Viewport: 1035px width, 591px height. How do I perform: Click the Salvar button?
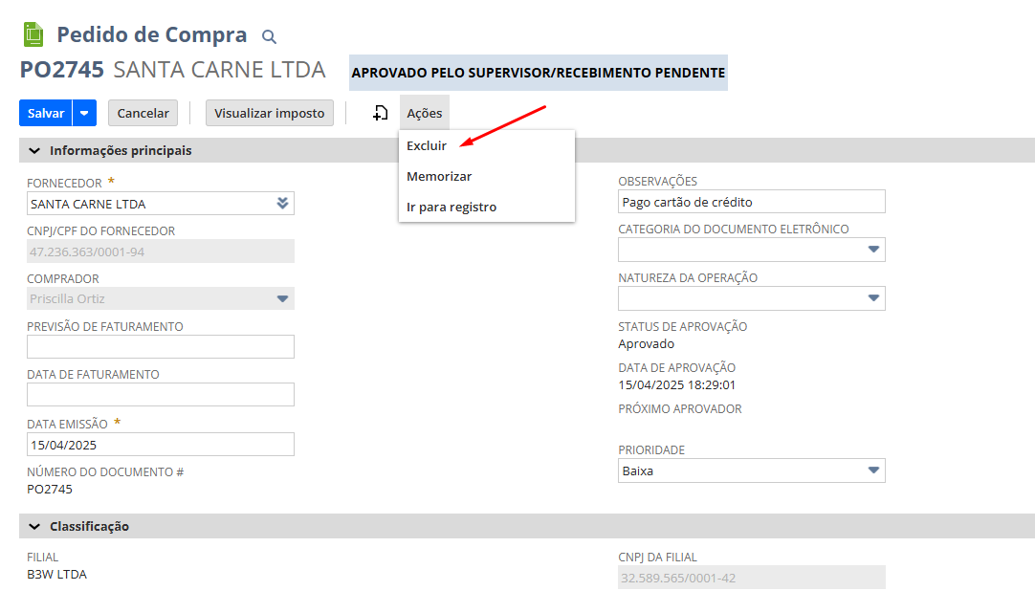tap(46, 113)
